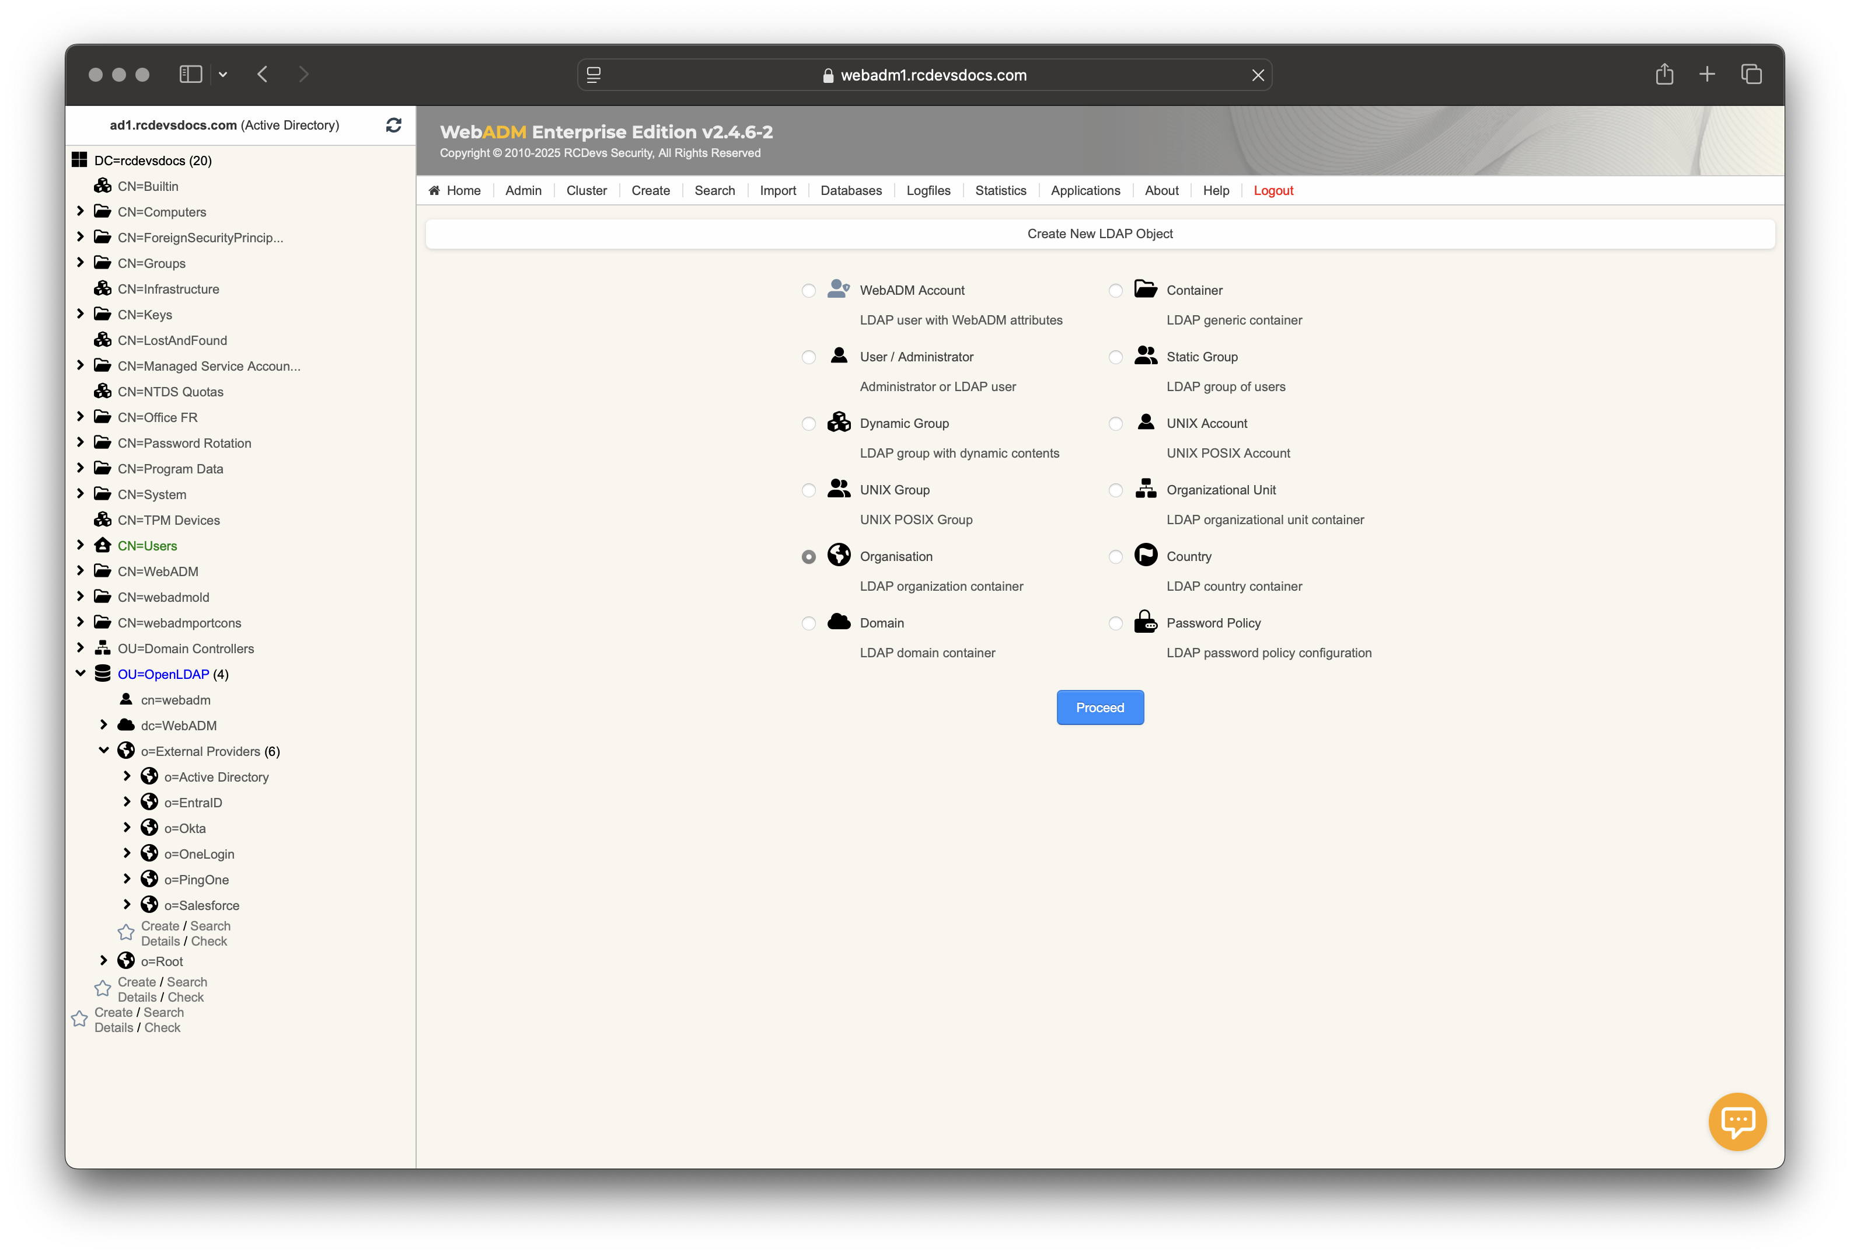Viewport: 1850px width, 1255px height.
Task: Click the Domain cloud icon in form
Action: tap(839, 621)
